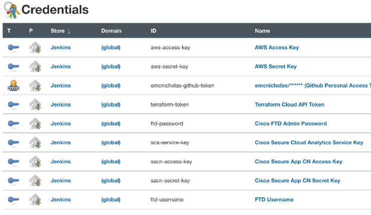Click the key type icon for aws-access-key

pyautogui.click(x=13, y=48)
